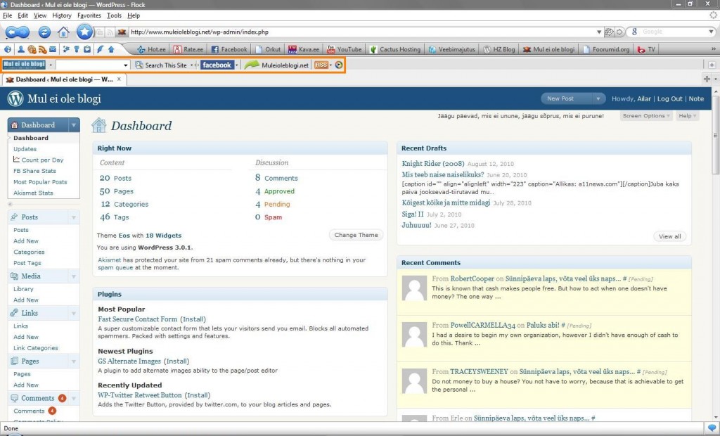Click in the Google search box

click(x=661, y=32)
